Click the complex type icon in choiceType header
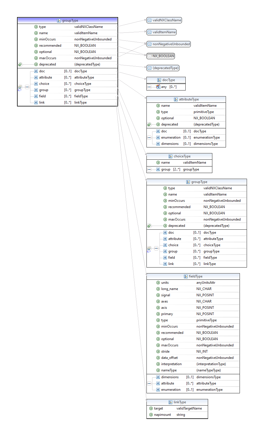This screenshot has height=436, width=264. click(170, 156)
